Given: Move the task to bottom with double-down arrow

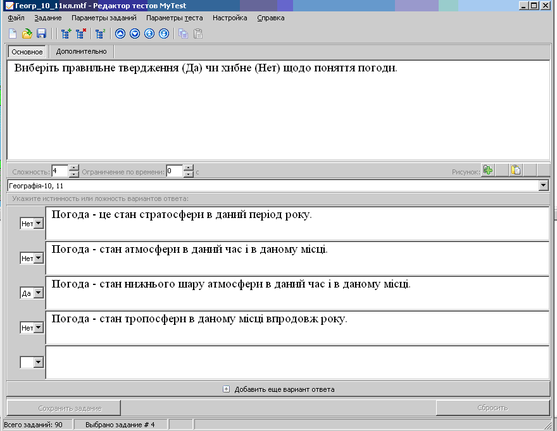Looking at the screenshot, I should tap(164, 33).
